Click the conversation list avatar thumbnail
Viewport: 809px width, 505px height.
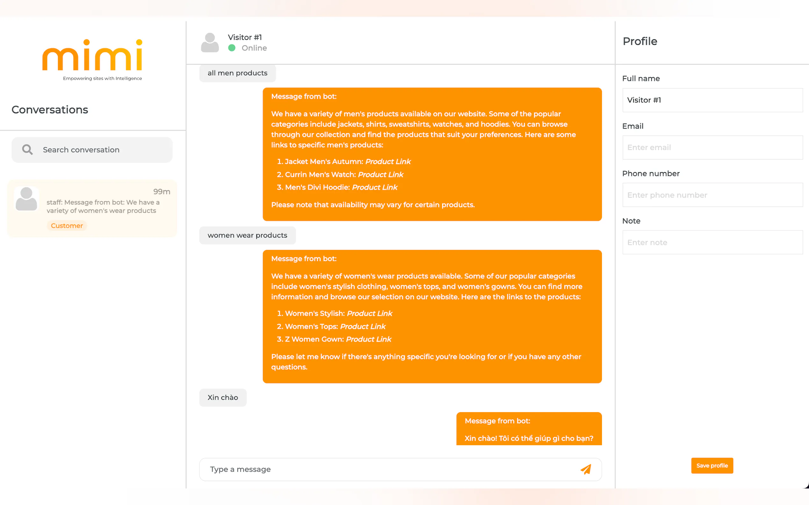point(26,199)
